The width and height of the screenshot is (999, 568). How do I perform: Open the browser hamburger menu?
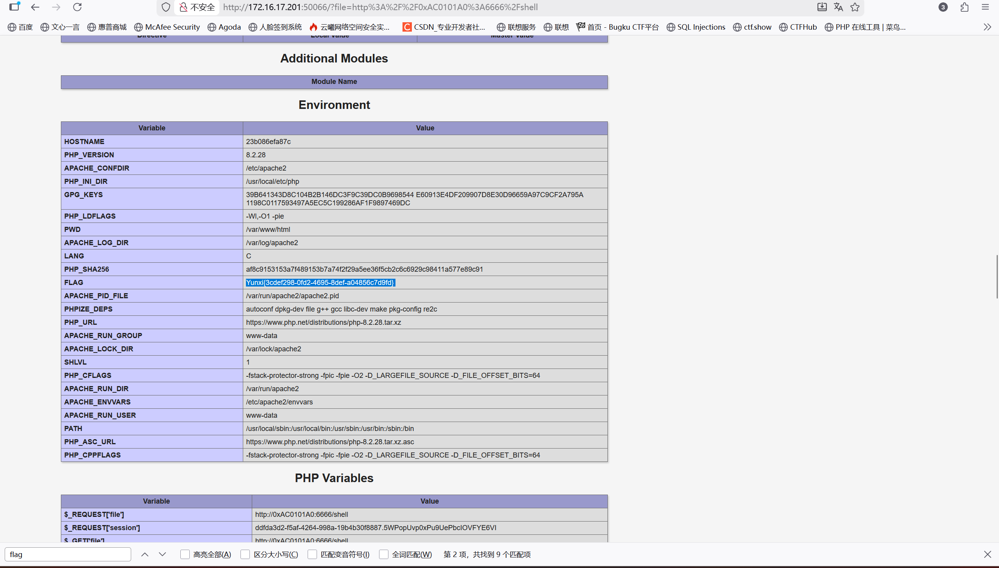[x=985, y=7]
